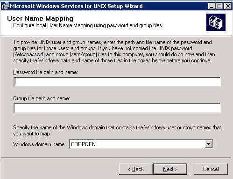
Task: Continue with the Next button
Action: pos(170,169)
